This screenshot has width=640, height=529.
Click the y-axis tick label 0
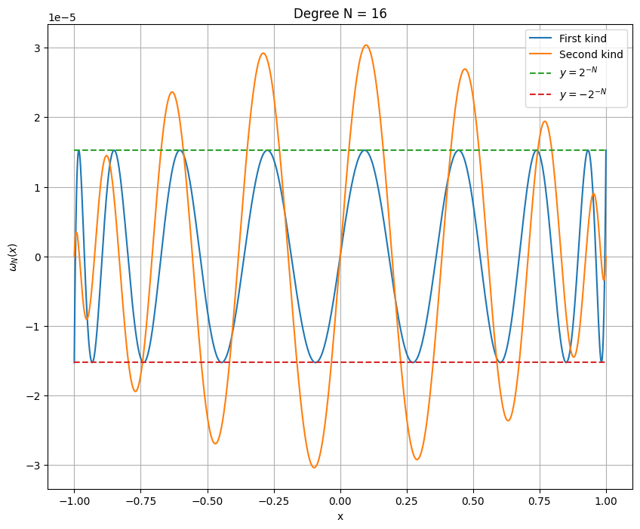tap(36, 257)
